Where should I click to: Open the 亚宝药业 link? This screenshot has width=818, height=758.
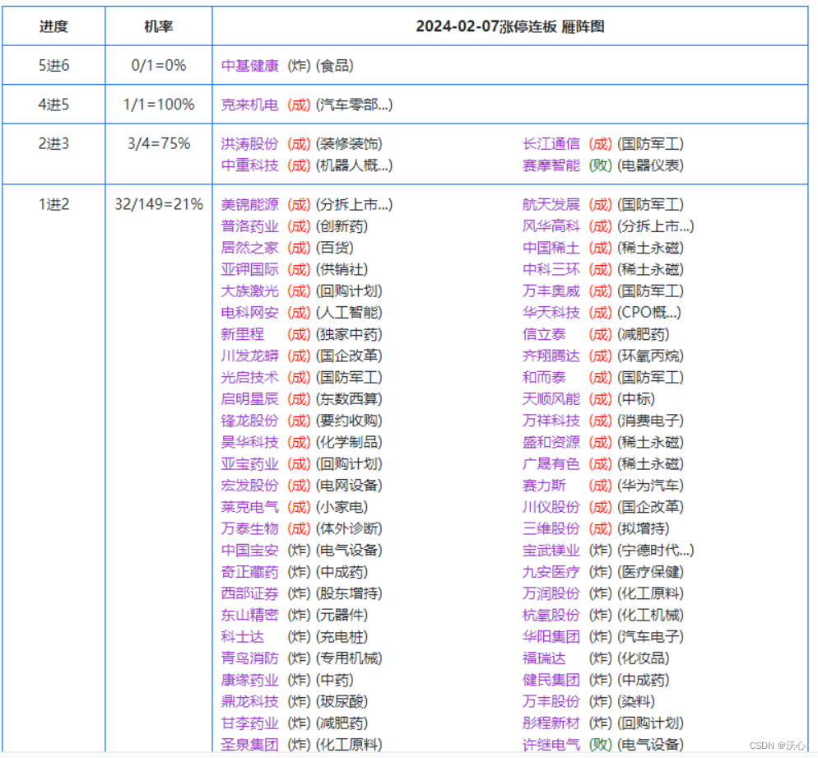(250, 464)
